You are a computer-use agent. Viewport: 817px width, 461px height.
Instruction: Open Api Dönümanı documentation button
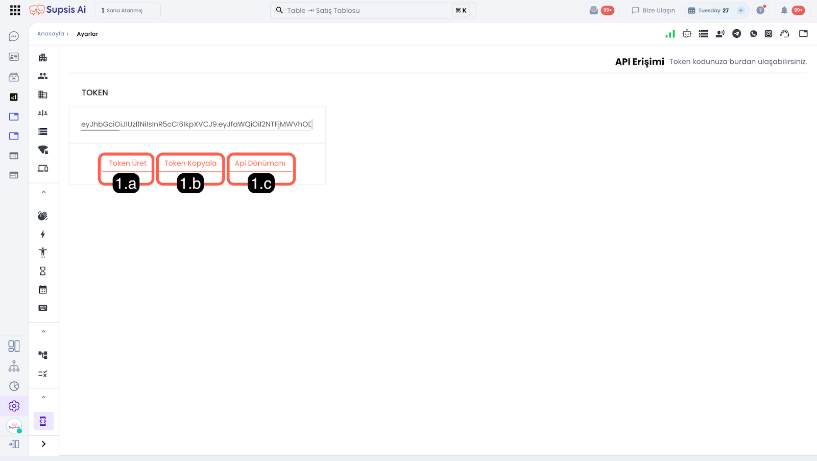(260, 163)
